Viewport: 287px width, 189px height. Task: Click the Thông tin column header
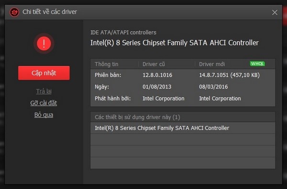(106, 64)
